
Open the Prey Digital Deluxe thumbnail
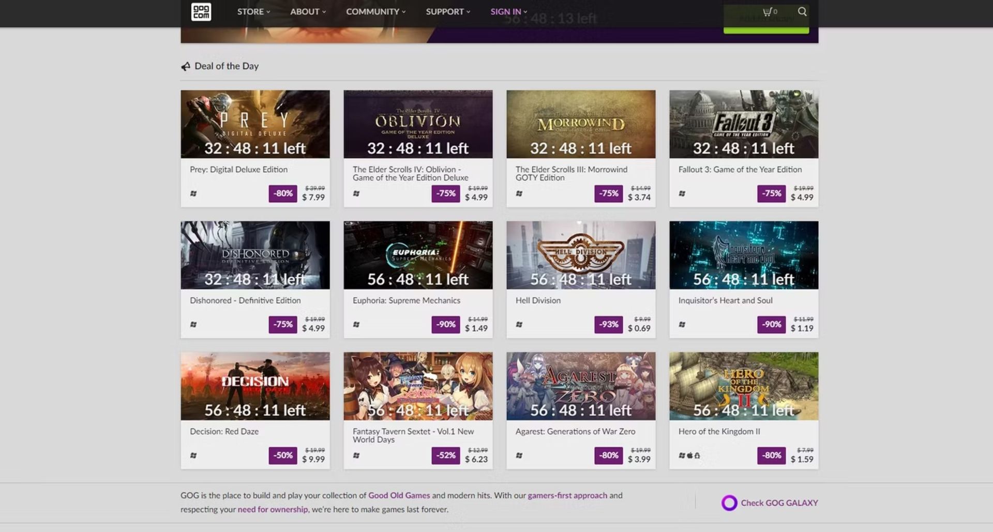255,124
